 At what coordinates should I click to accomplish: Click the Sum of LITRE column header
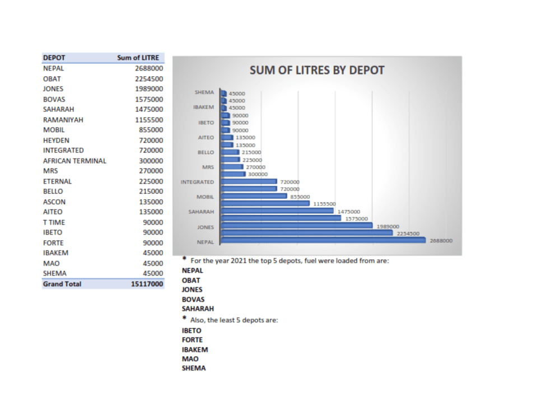(138, 58)
